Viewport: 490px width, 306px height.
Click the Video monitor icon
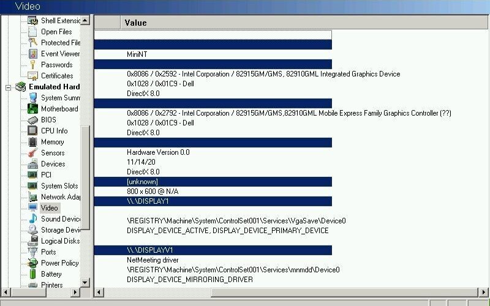tap(32, 208)
